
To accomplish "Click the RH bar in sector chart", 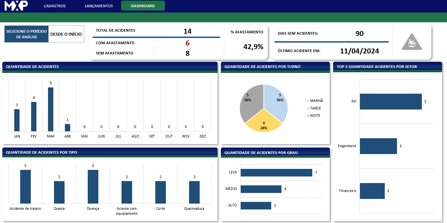I will click(x=390, y=102).
